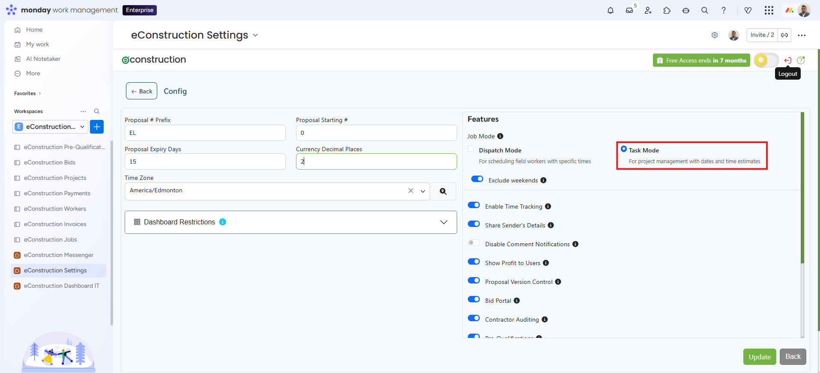Expand the Dashboard Restrictions section
Viewport: 820px width, 373px height.
point(444,222)
